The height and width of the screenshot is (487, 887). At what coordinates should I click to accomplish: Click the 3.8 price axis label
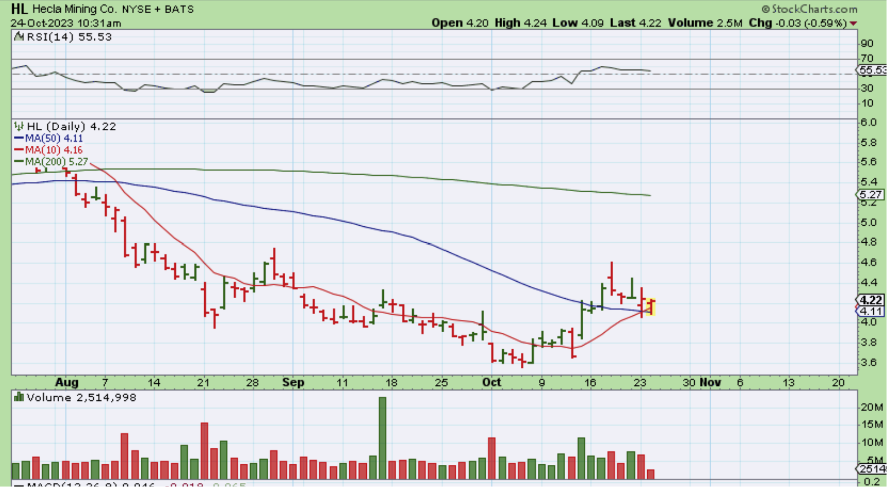click(869, 342)
